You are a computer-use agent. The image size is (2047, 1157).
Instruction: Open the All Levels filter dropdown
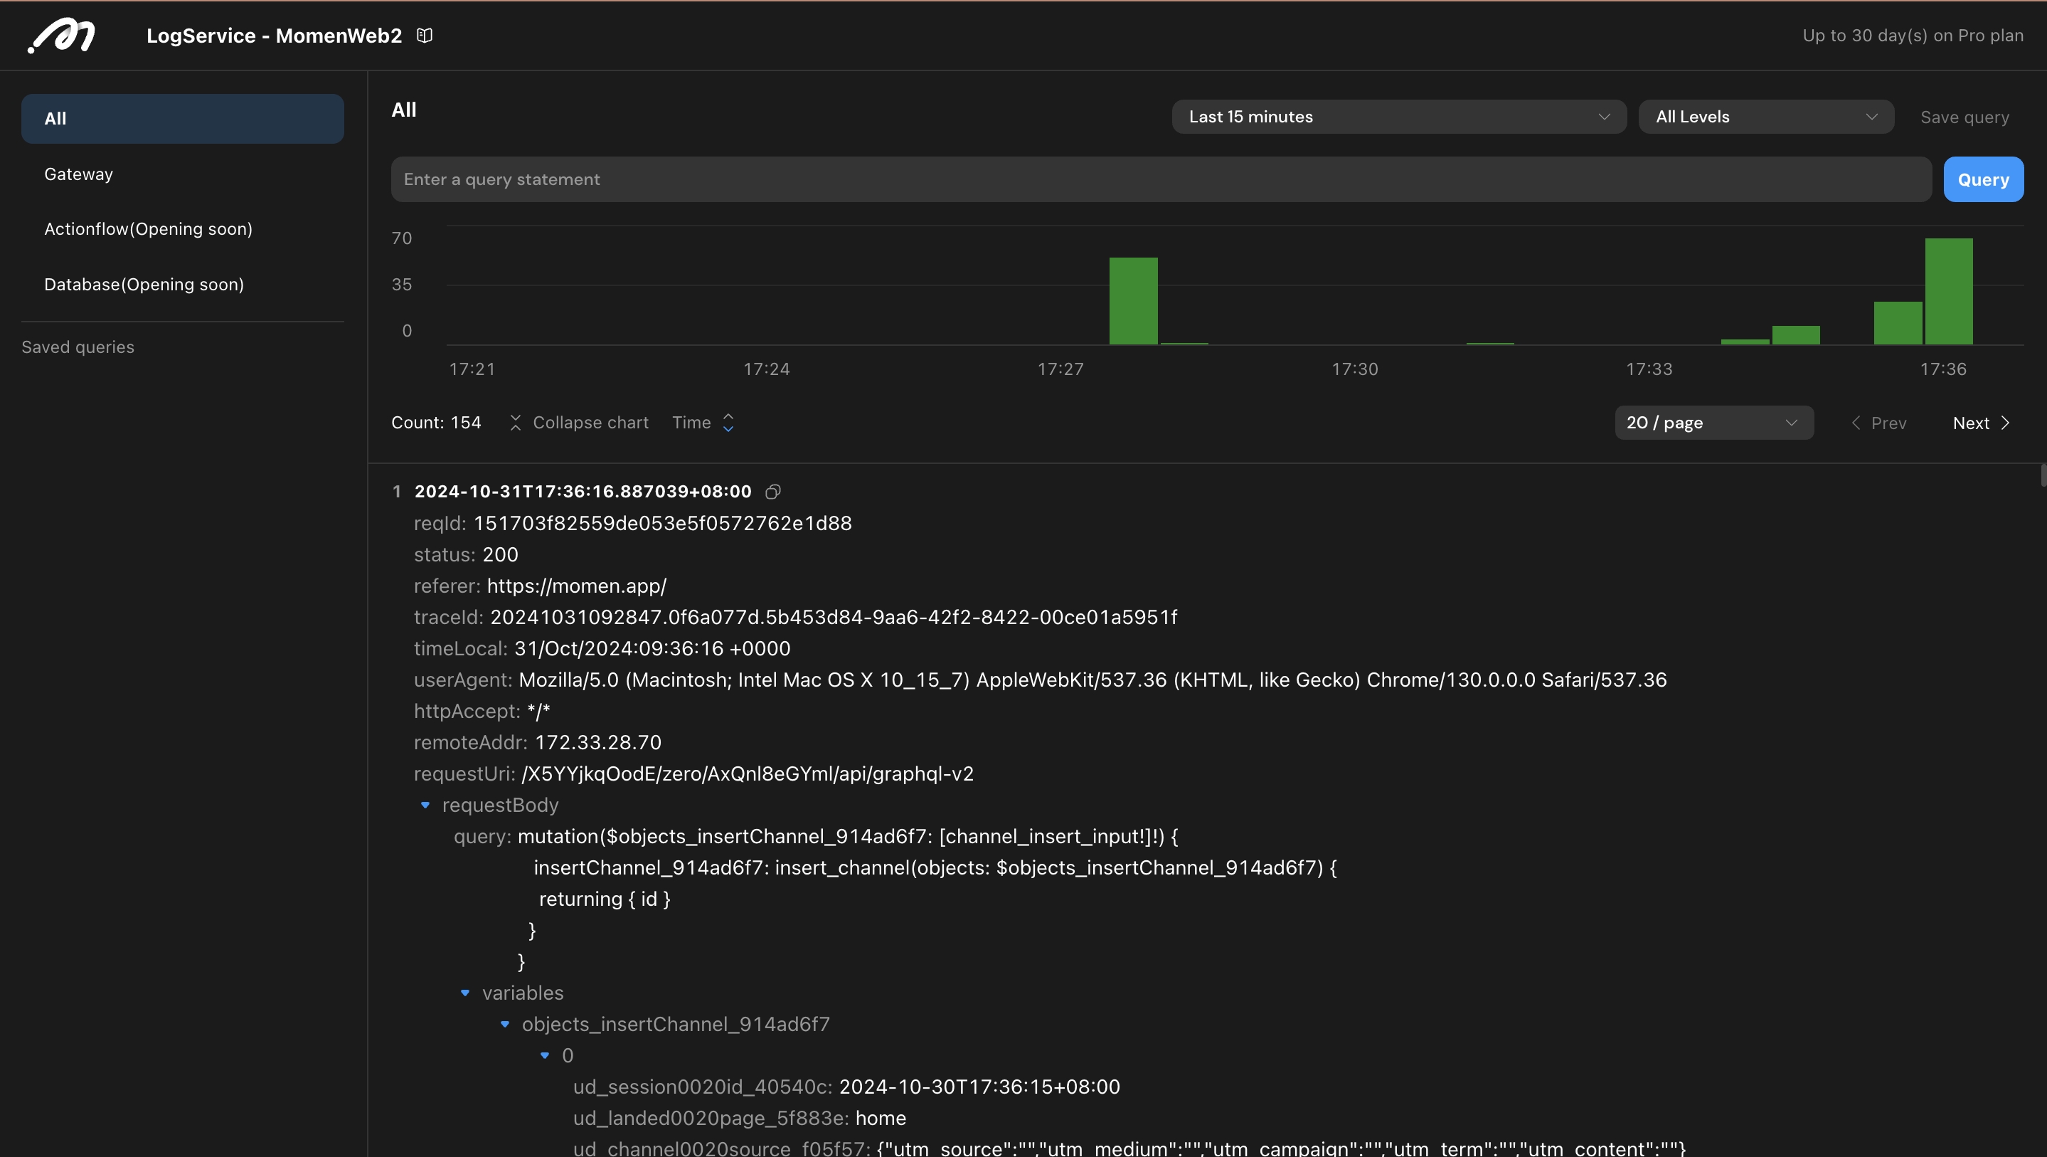tap(1765, 117)
